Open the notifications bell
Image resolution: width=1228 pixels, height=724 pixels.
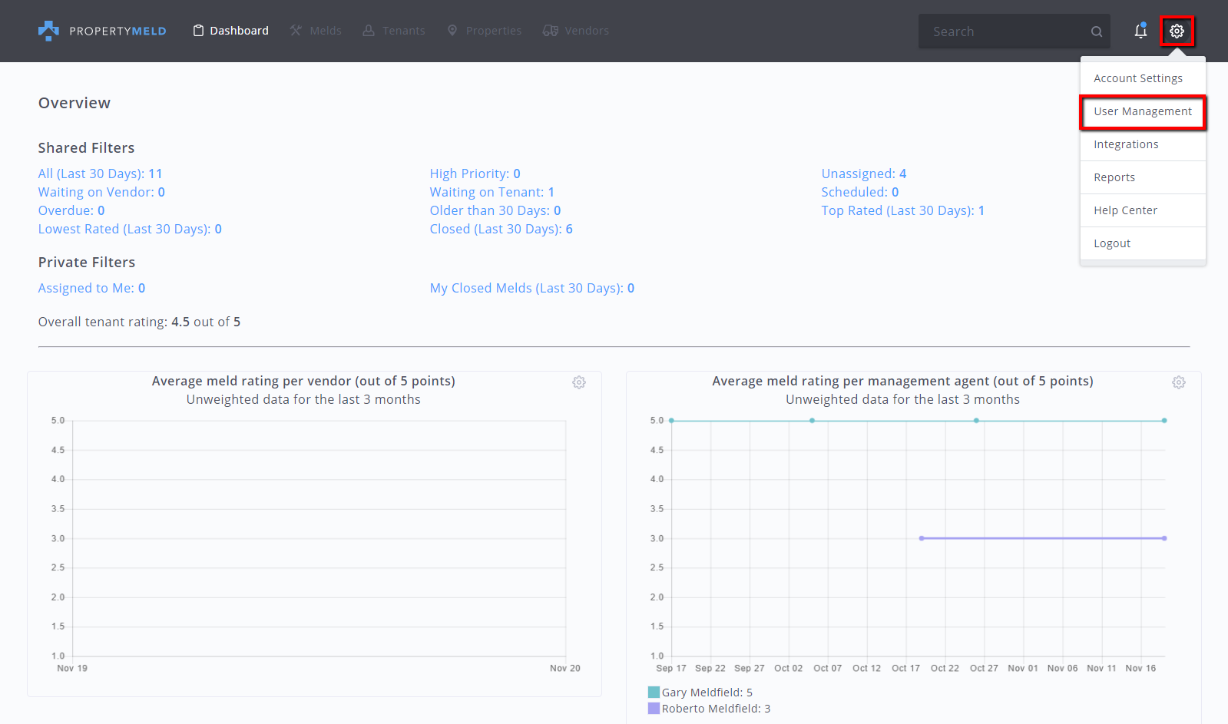tap(1140, 31)
